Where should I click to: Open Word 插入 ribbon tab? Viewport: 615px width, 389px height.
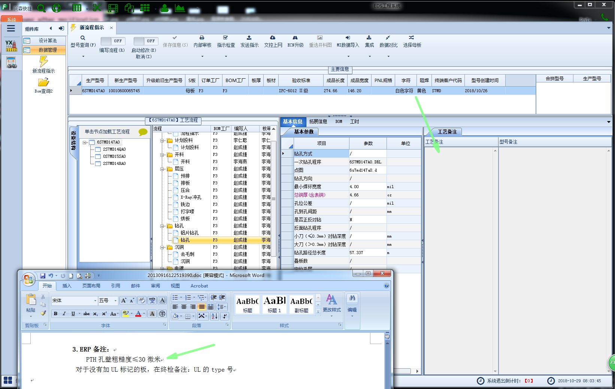pyautogui.click(x=67, y=286)
